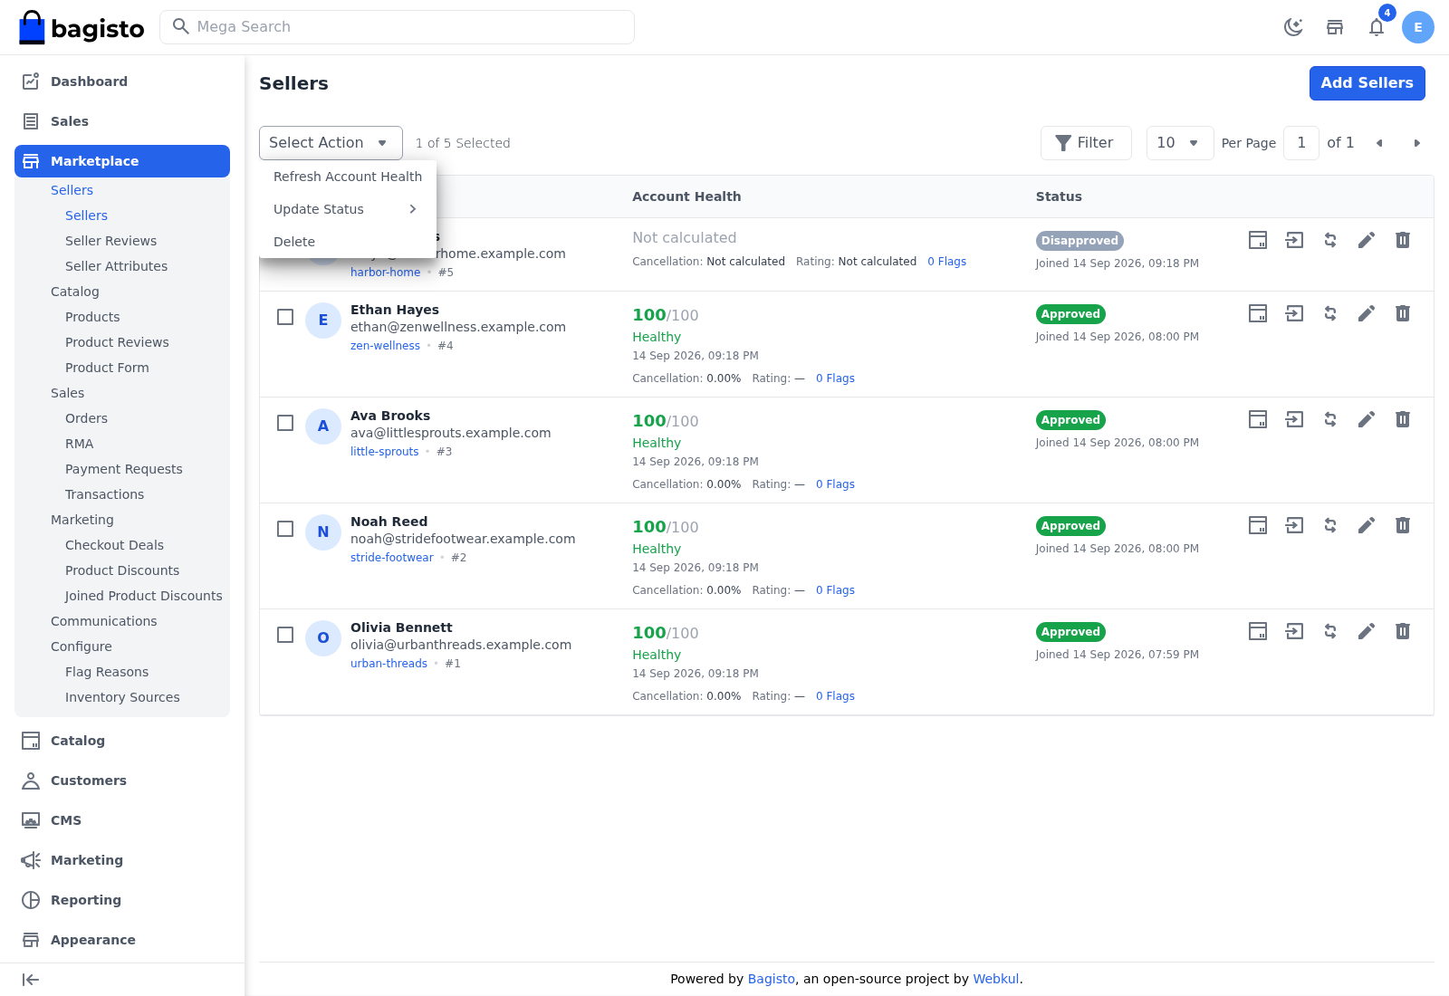Open the 10 per page dropdown

pos(1180,143)
